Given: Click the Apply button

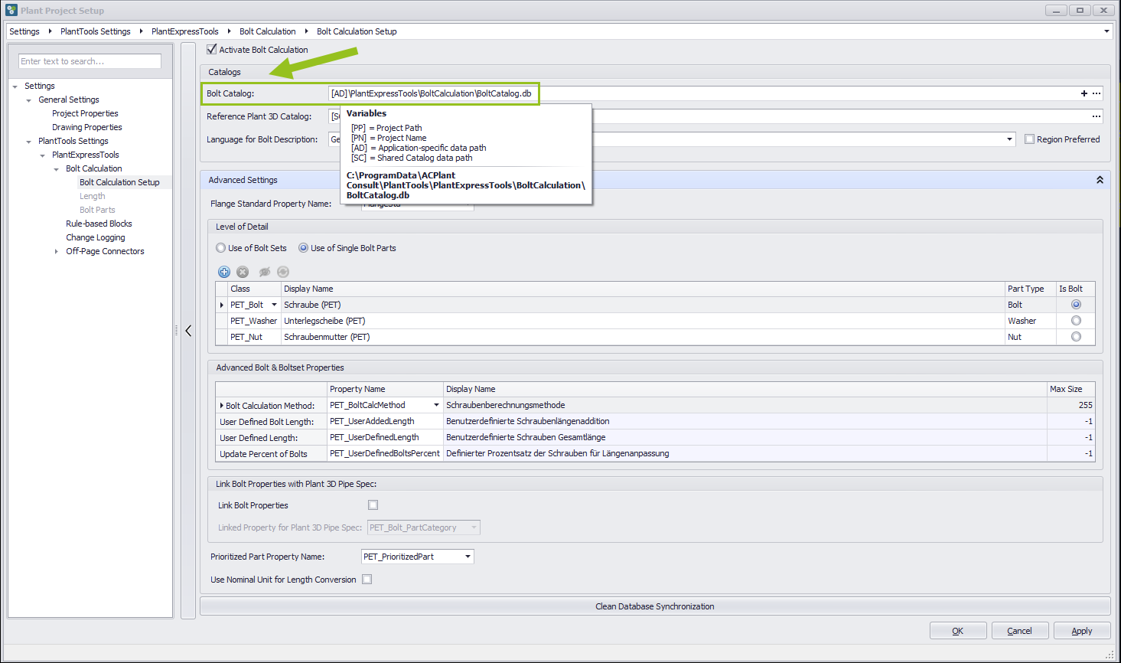Looking at the screenshot, I should 1082,631.
